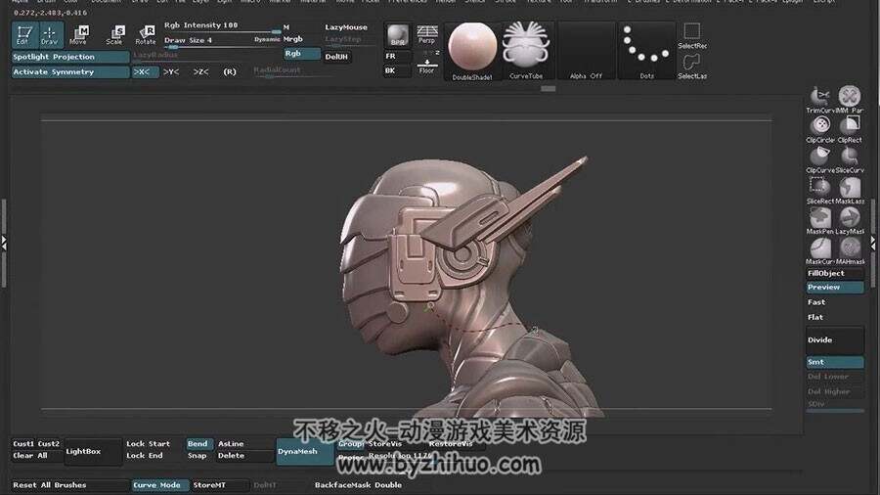
Task: Enable radial symmetry (R)
Action: [x=230, y=71]
